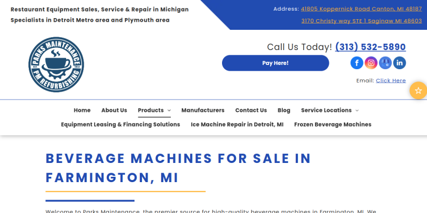Click the Beverage Machines For Sale heading
The image size is (427, 213).
coord(178,168)
